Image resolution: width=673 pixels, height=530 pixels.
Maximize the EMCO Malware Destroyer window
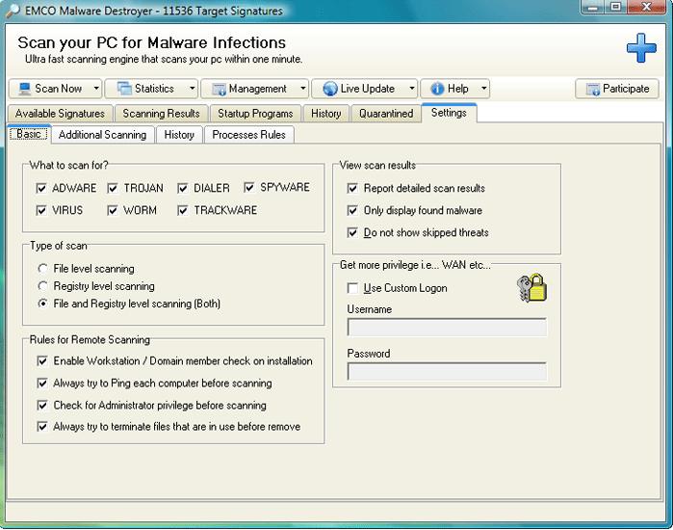point(616,7)
